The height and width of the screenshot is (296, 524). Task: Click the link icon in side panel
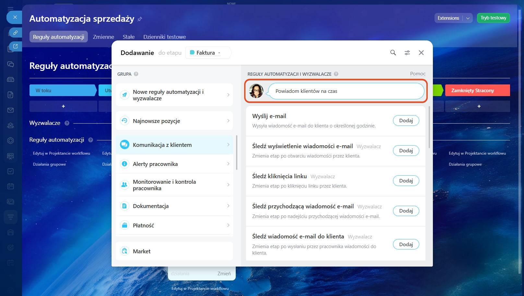(x=15, y=33)
